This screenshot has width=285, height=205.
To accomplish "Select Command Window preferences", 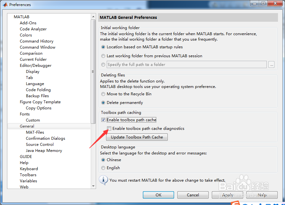I will click(37, 47).
